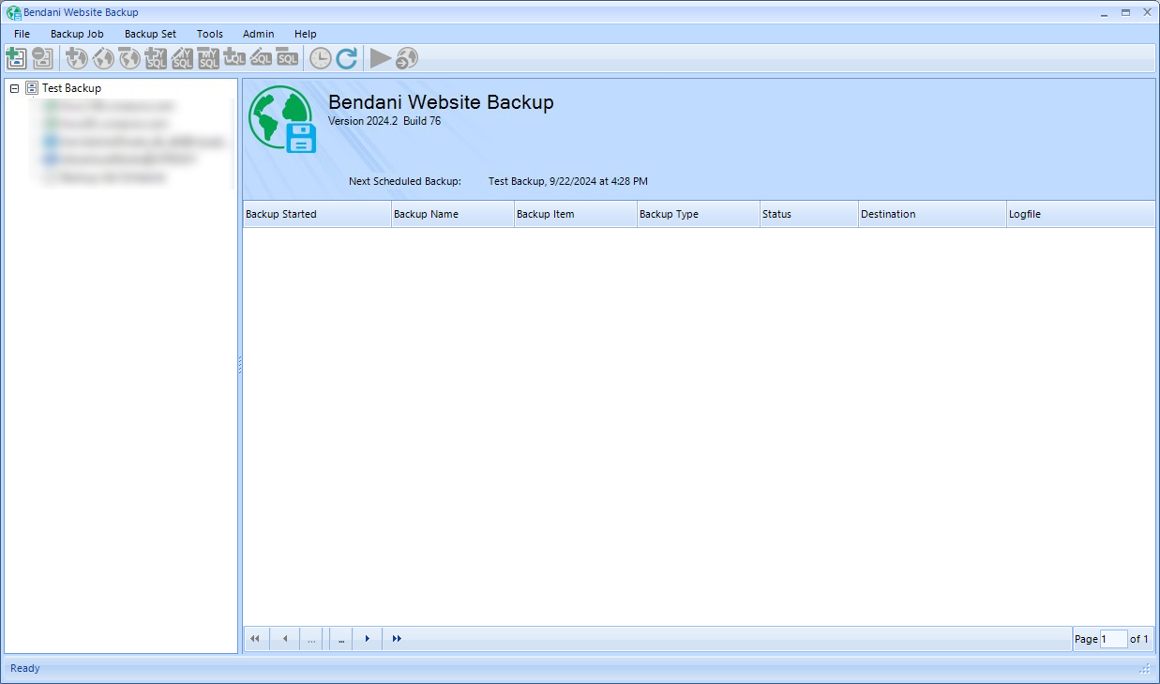Image resolution: width=1160 pixels, height=684 pixels.
Task: Click the Add Backup Job toolbar icon
Action: tap(16, 58)
